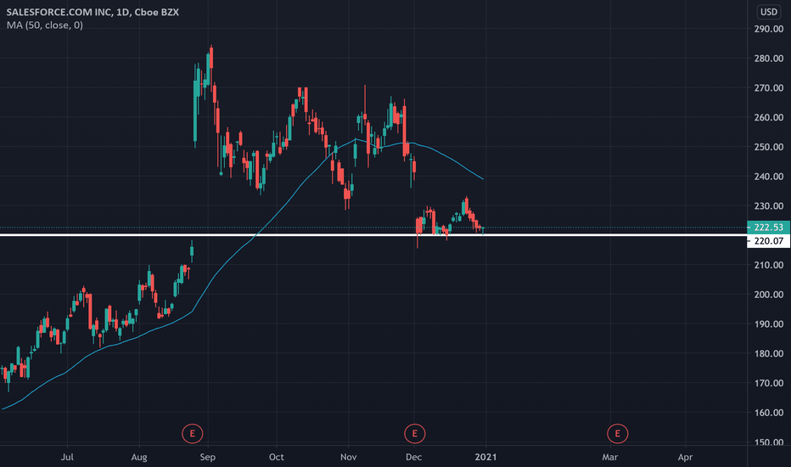Click the 220.07 horizontal line price label
The height and width of the screenshot is (467, 791).
tap(768, 241)
